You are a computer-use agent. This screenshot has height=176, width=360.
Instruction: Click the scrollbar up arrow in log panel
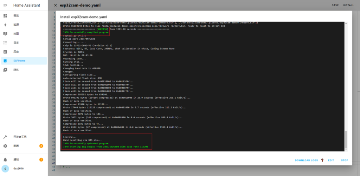[346, 24]
